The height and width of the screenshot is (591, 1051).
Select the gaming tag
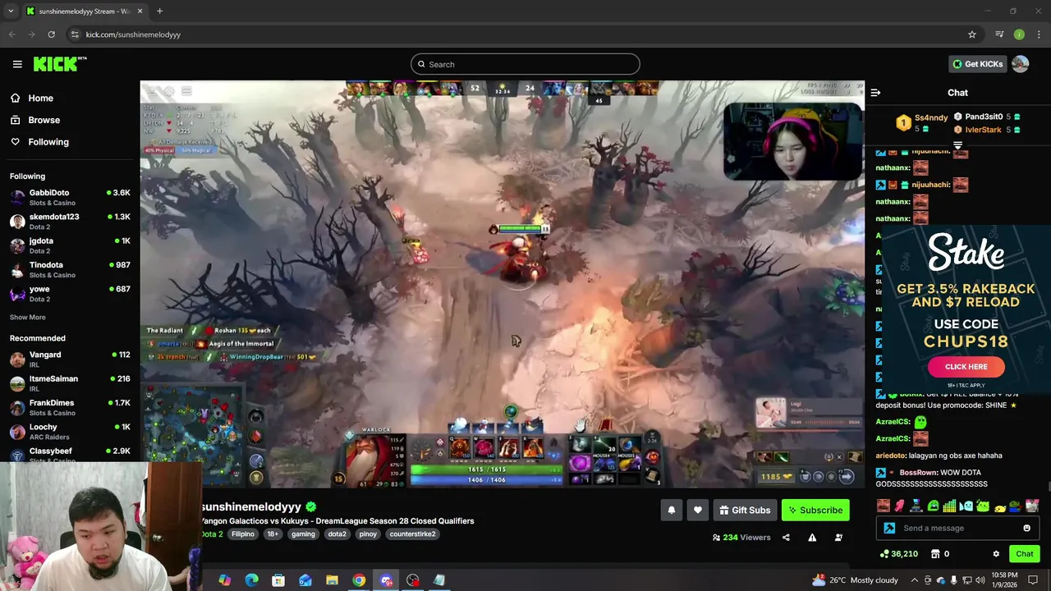tap(303, 534)
